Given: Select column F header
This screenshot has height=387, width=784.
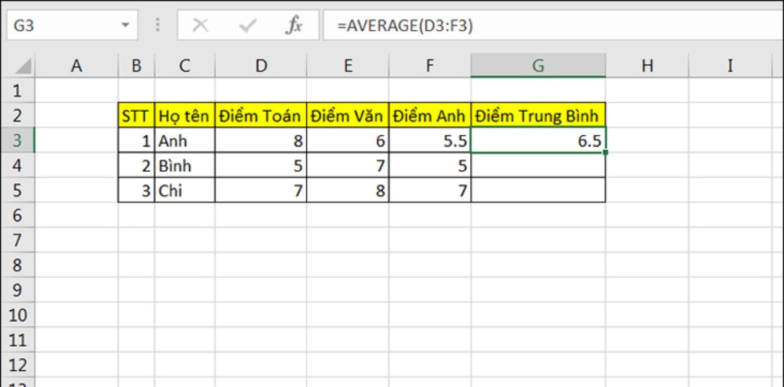Looking at the screenshot, I should (430, 66).
